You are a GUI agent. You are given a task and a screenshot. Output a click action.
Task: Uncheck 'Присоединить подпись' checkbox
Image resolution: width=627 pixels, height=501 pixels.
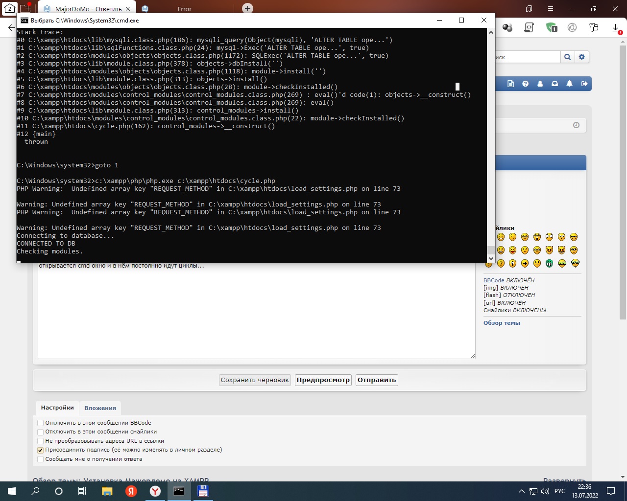tap(41, 450)
